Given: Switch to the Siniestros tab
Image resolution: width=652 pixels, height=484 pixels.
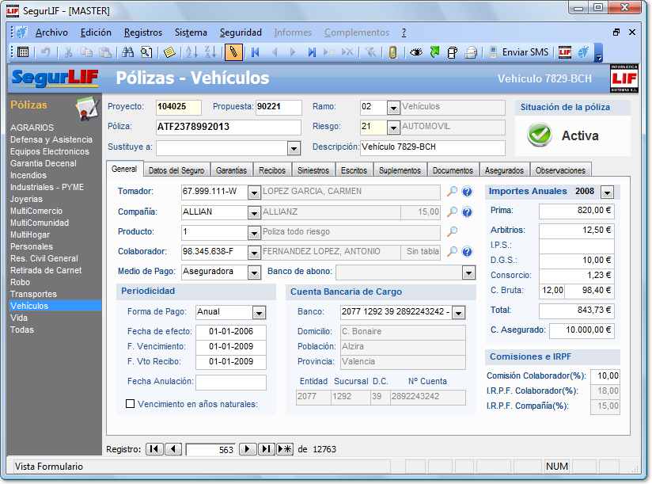Looking at the screenshot, I should [313, 170].
